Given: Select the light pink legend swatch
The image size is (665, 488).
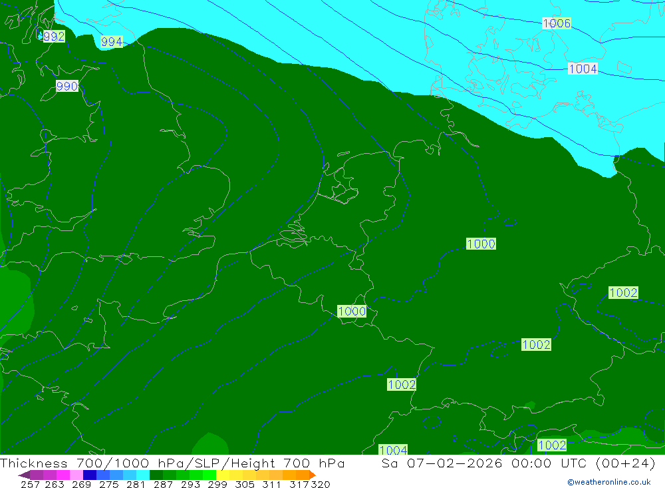Looking at the screenshot, I should (76, 475).
